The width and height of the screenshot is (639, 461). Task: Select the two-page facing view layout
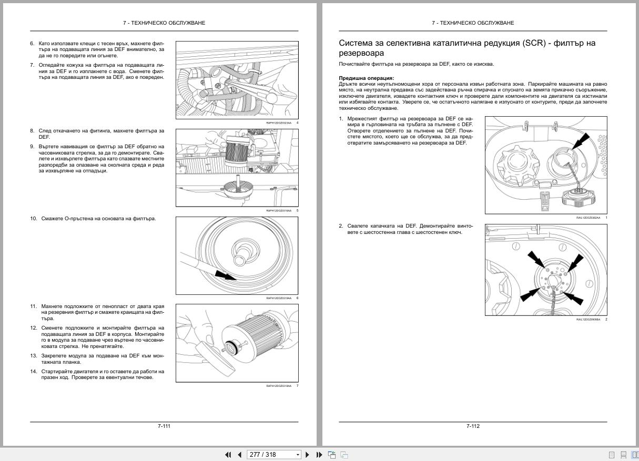tap(635, 455)
